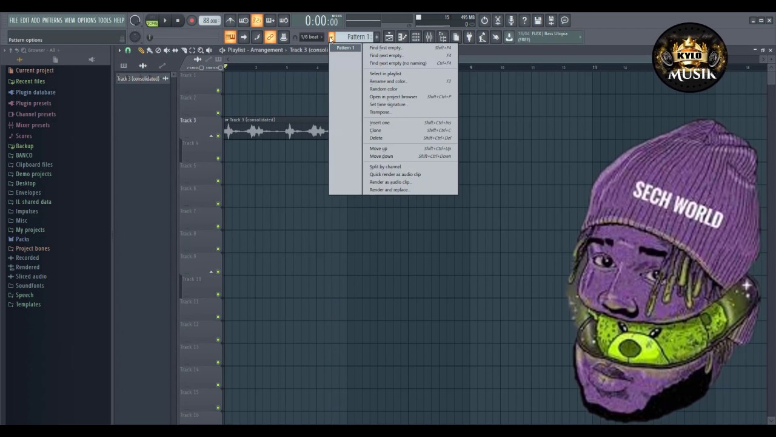
Task: Mute Track 5 with green dot
Action: 218,181
